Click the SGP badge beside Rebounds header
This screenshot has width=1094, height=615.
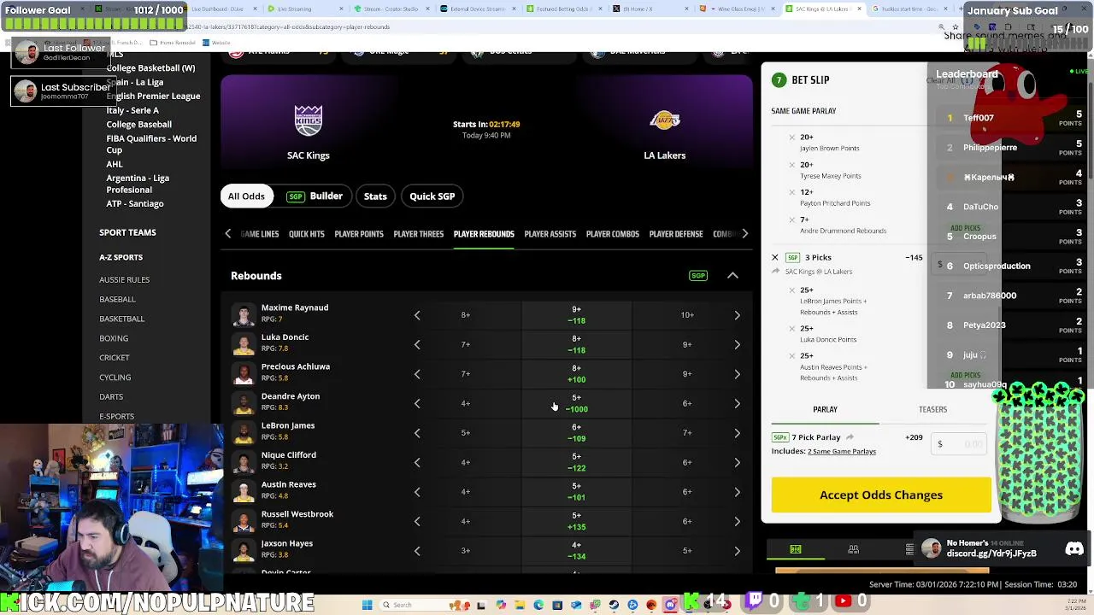(698, 276)
